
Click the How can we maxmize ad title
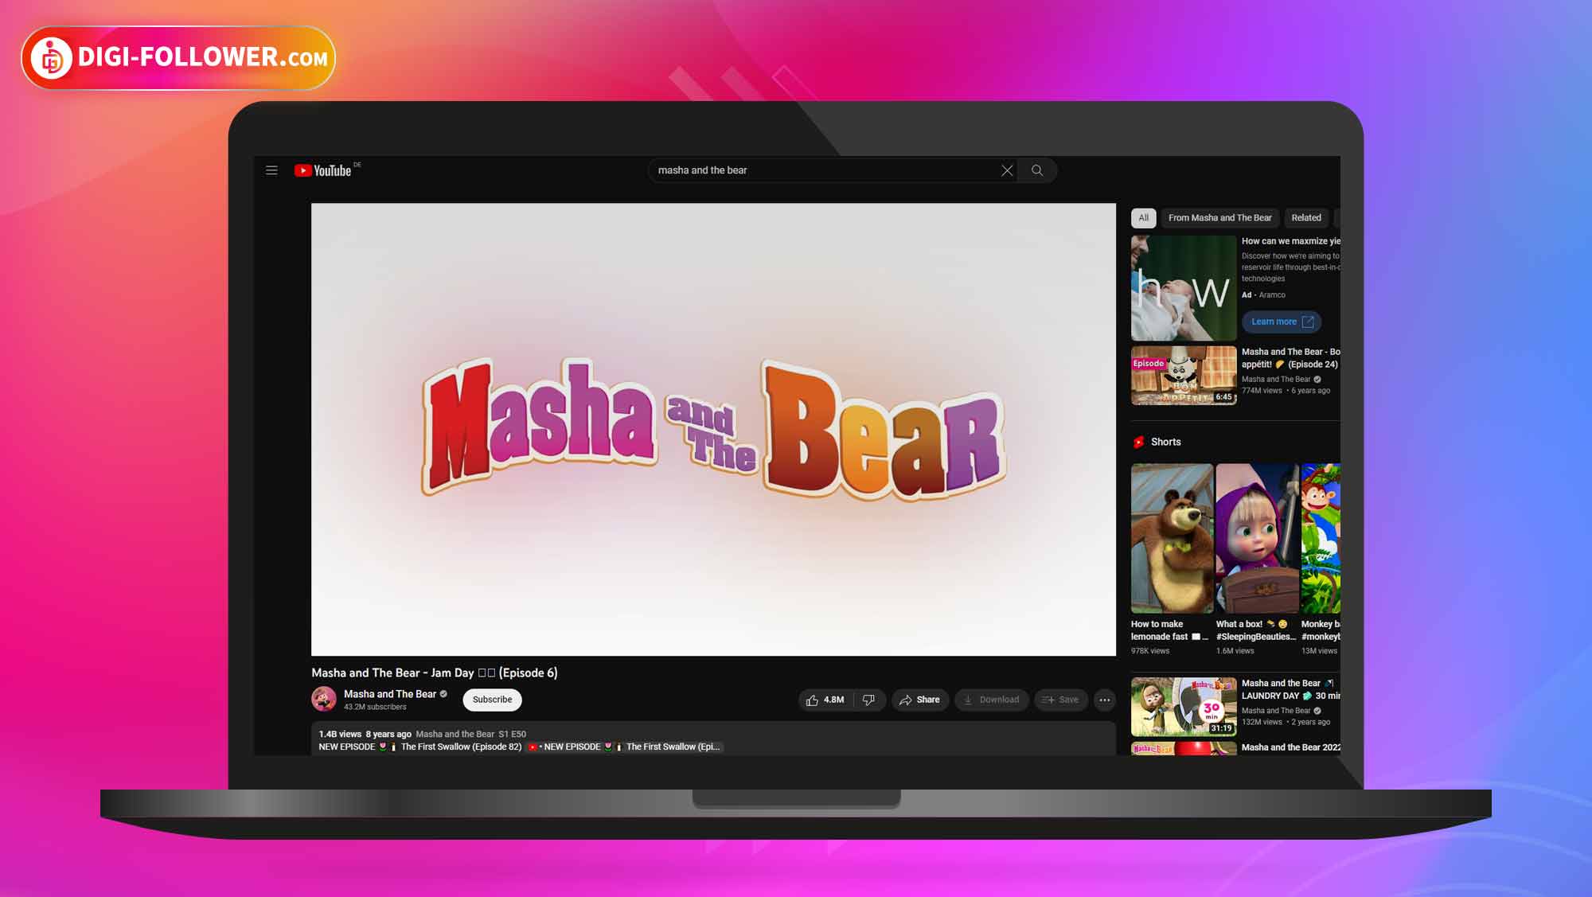tap(1290, 241)
